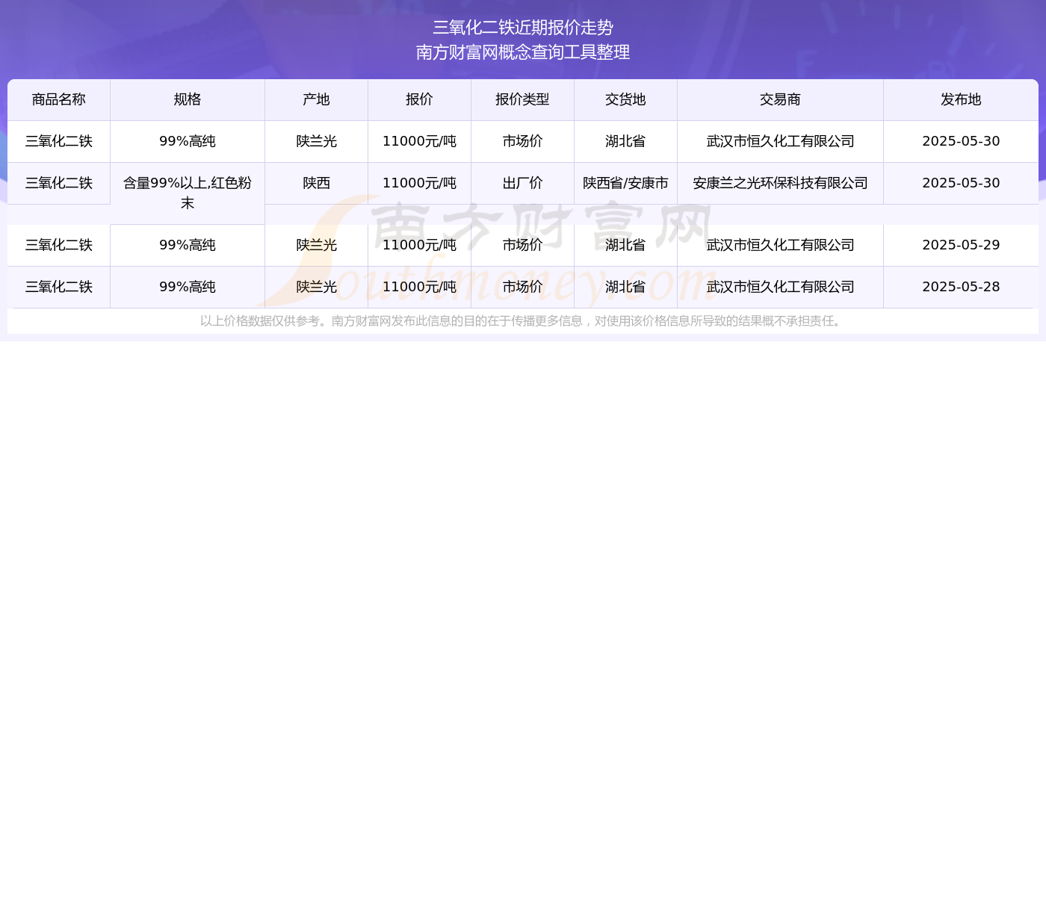Image resolution: width=1046 pixels, height=900 pixels.
Task: Click the 交易商 column header
Action: point(781,99)
